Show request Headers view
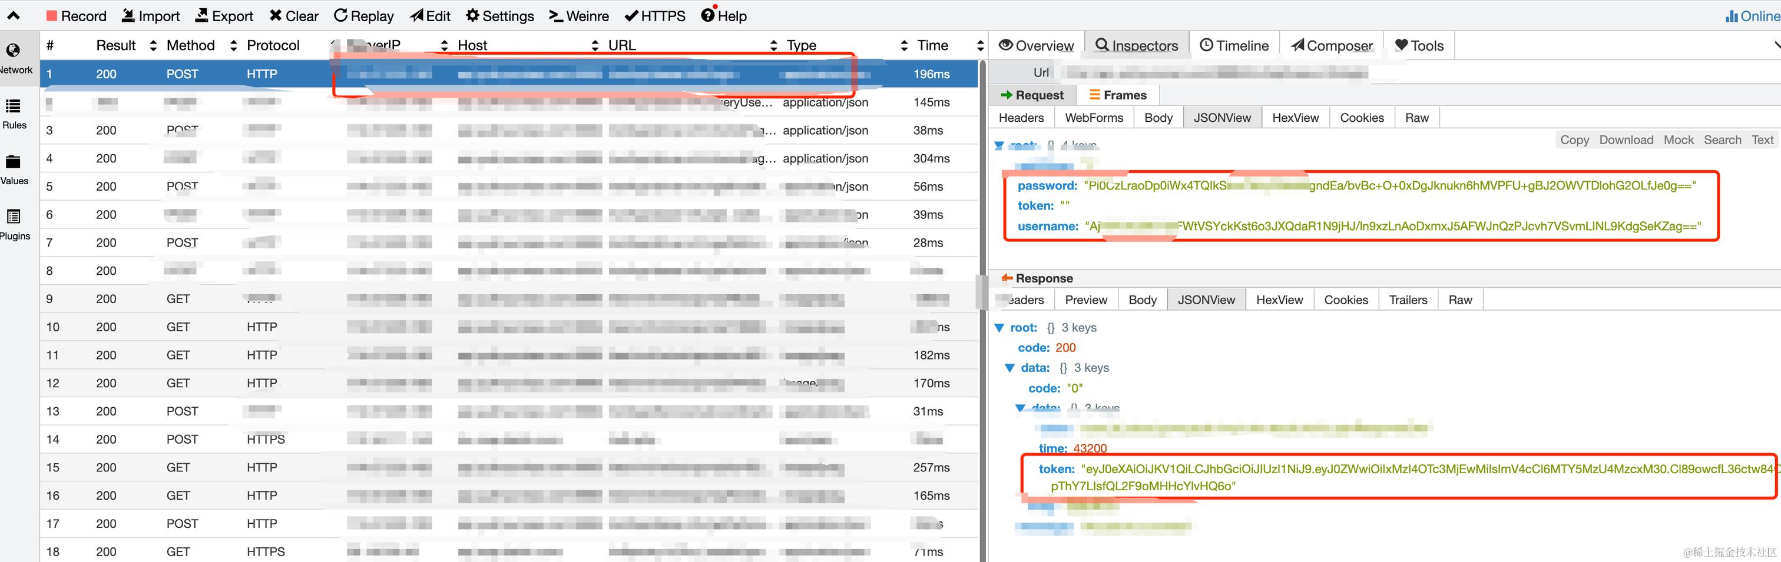Viewport: 1781px width, 562px height. (1021, 118)
